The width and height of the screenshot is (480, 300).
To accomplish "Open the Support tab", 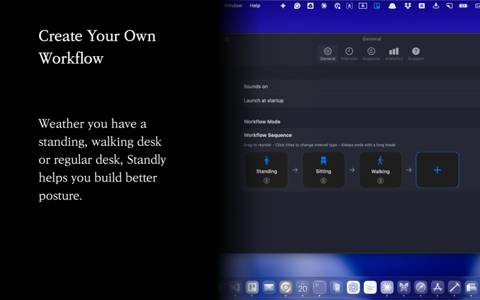I will point(416,54).
